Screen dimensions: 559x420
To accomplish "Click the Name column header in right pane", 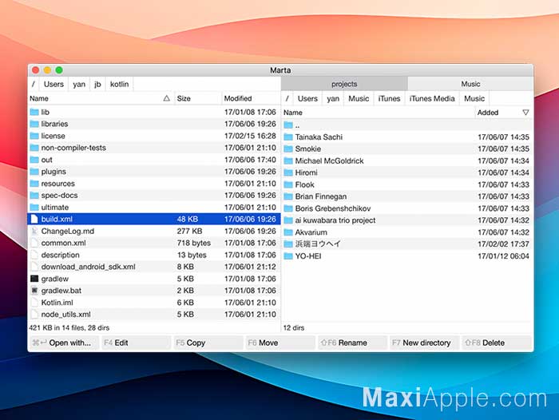I will (379, 113).
